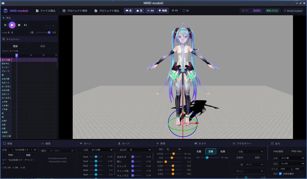Stop playback with the stop button
This screenshot has width=307, height=179.
[19, 25]
